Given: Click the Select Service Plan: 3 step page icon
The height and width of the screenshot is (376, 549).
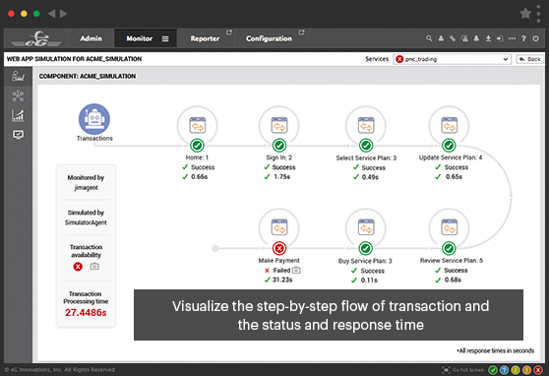Looking at the screenshot, I should coord(366,125).
